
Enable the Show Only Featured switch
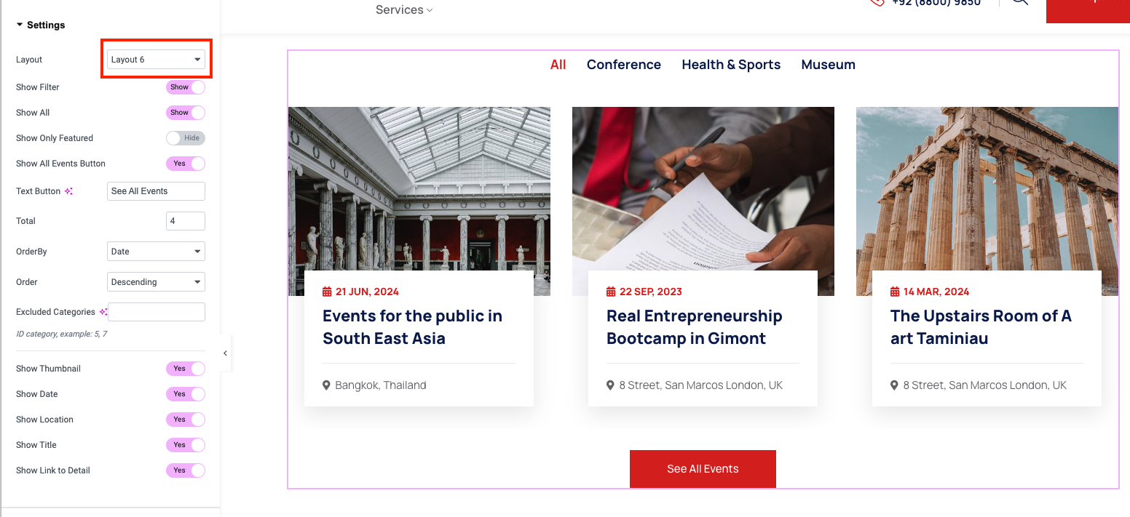(x=186, y=138)
